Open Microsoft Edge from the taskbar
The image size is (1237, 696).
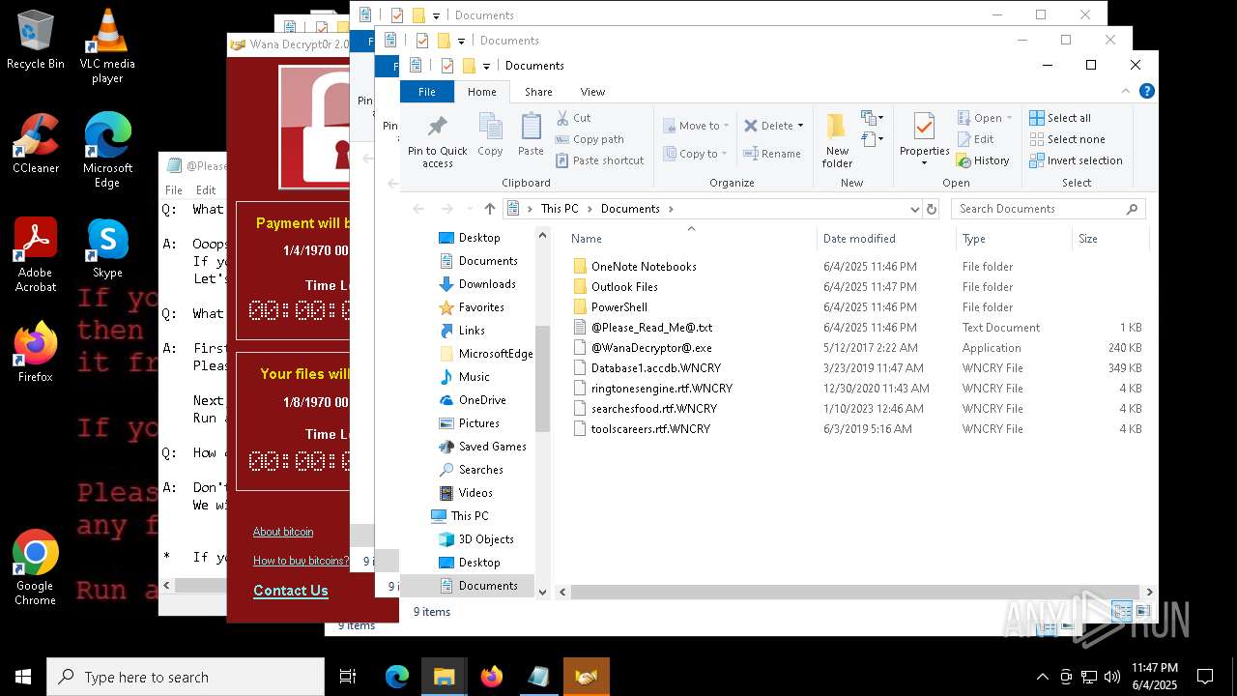click(x=397, y=677)
